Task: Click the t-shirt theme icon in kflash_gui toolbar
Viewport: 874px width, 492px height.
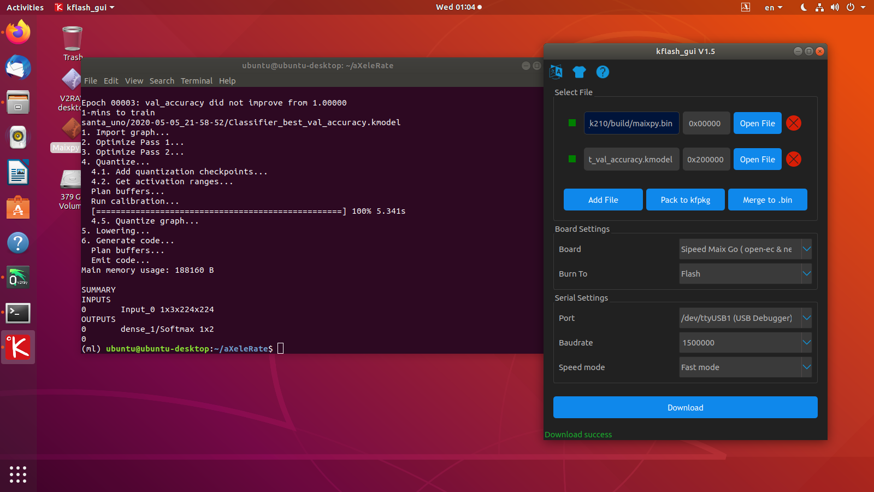Action: tap(579, 72)
